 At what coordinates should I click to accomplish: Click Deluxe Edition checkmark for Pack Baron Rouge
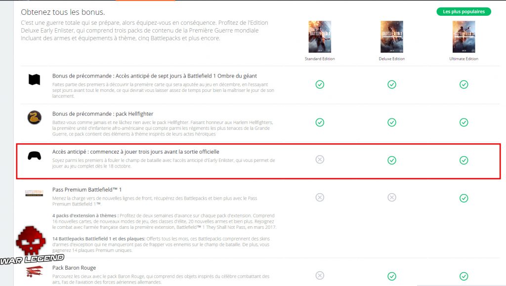click(x=392, y=276)
